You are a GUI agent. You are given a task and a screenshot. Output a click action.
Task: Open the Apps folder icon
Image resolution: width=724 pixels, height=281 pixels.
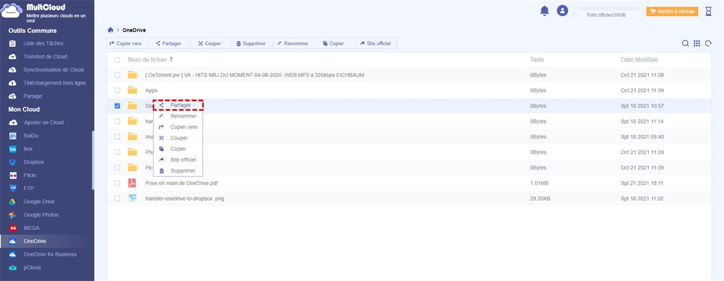pyautogui.click(x=132, y=90)
